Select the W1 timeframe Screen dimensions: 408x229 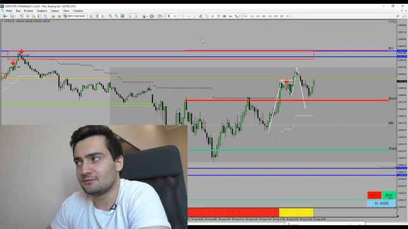click(288, 16)
